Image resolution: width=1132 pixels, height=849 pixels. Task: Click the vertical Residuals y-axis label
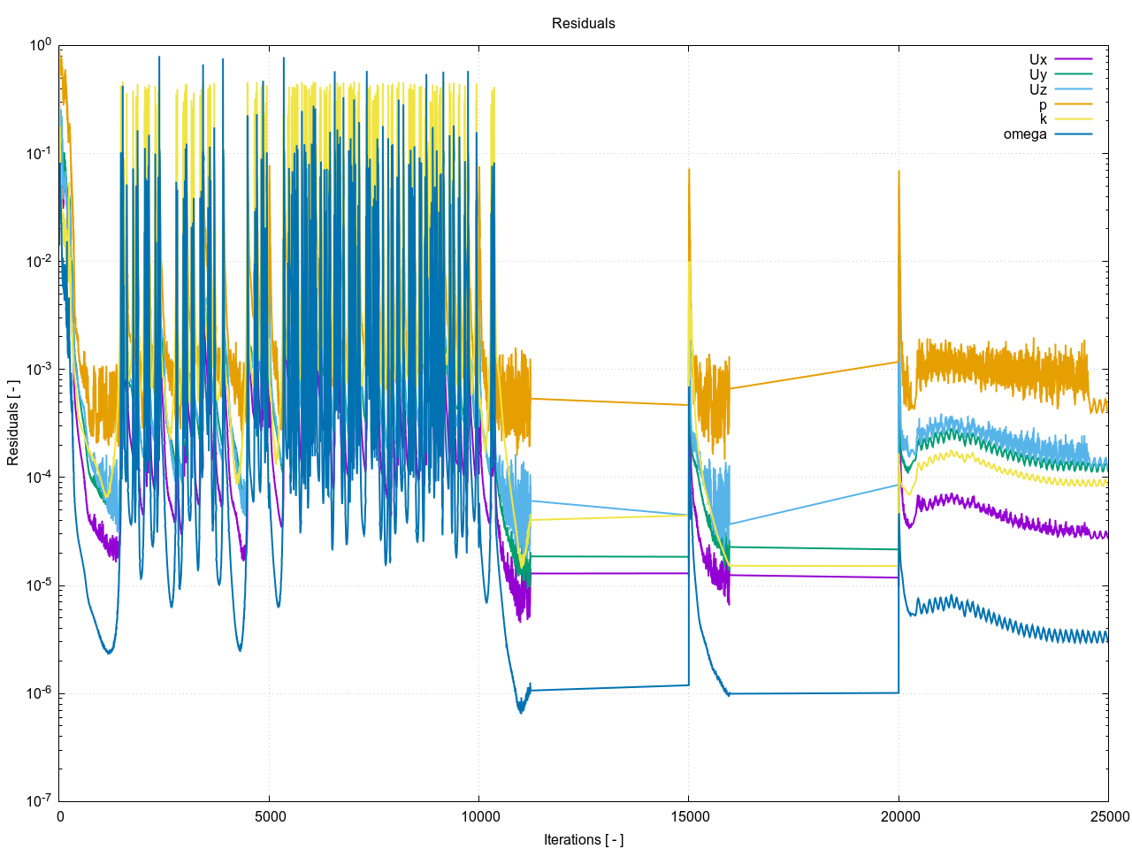(x=13, y=423)
